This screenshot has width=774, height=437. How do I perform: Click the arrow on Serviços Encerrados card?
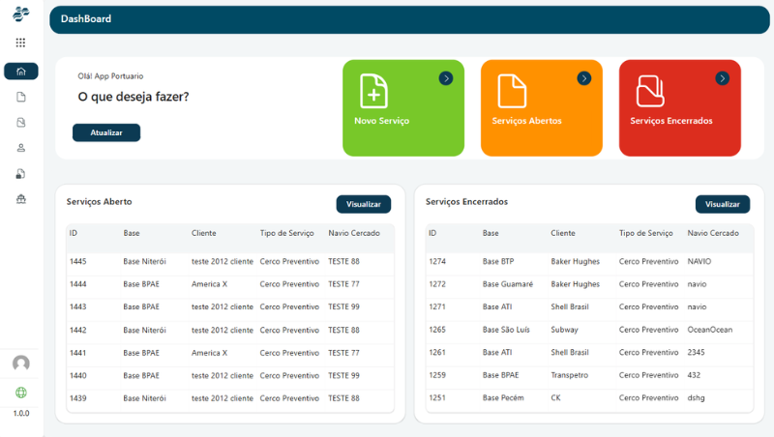[722, 78]
